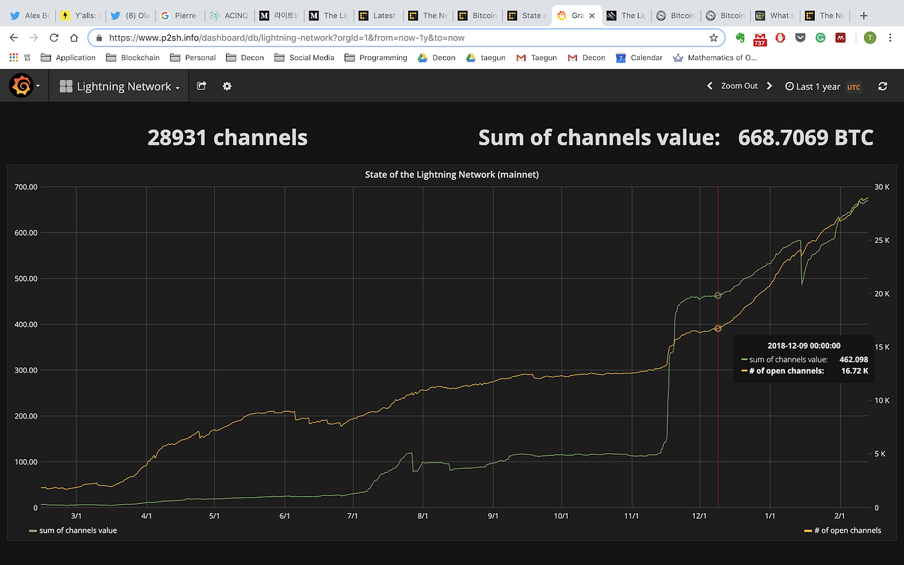Viewport: 904px width, 565px height.
Task: Switch to the ACINQ tab
Action: 230,15
